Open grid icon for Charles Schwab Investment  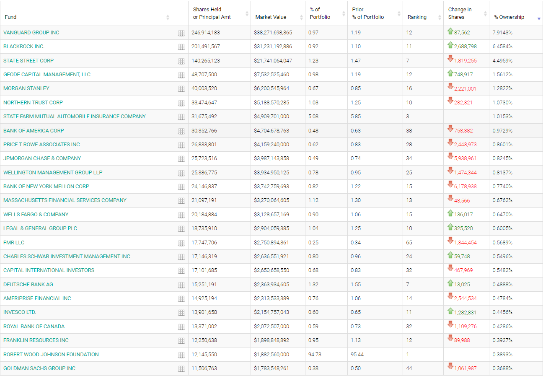181,257
